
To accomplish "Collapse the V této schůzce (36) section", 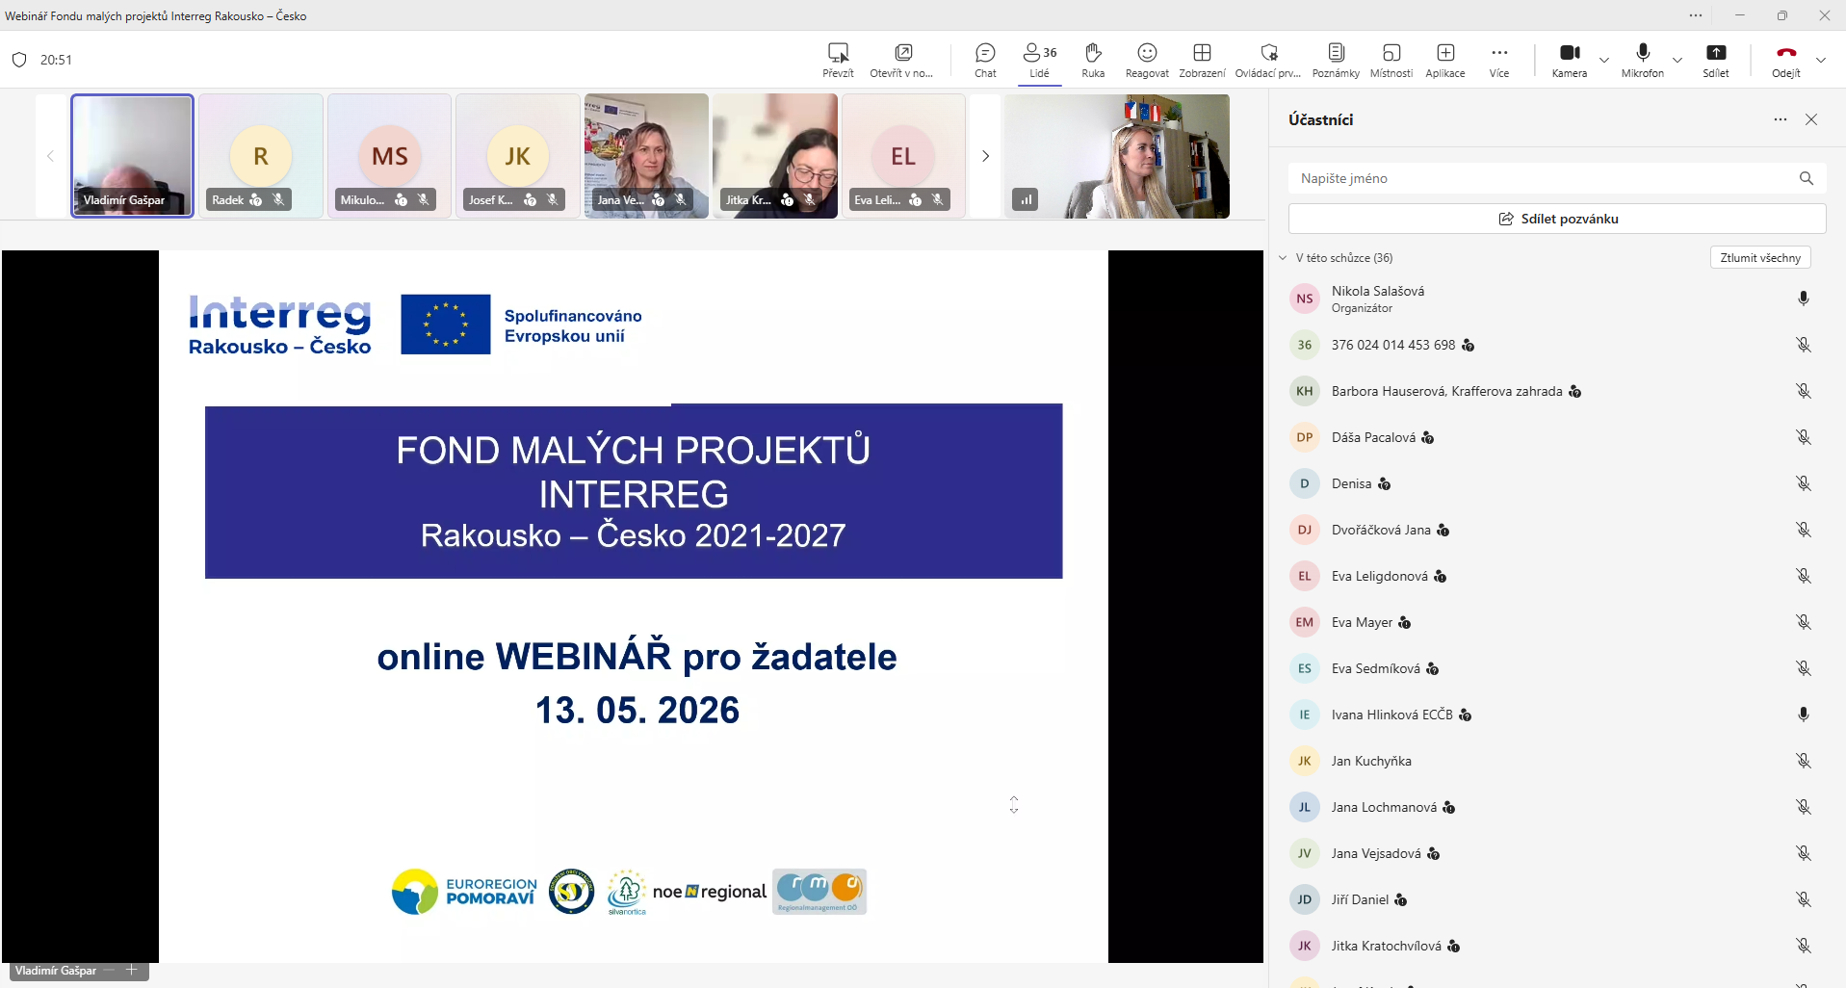I will (x=1283, y=258).
